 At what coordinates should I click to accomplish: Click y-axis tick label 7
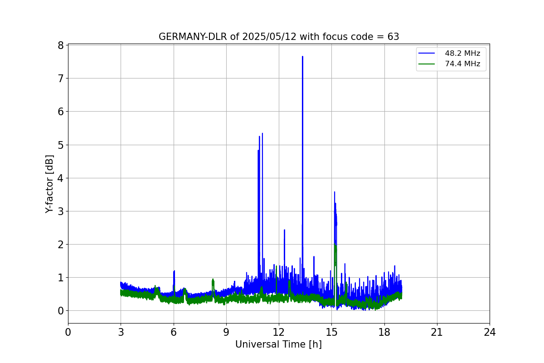(x=60, y=78)
